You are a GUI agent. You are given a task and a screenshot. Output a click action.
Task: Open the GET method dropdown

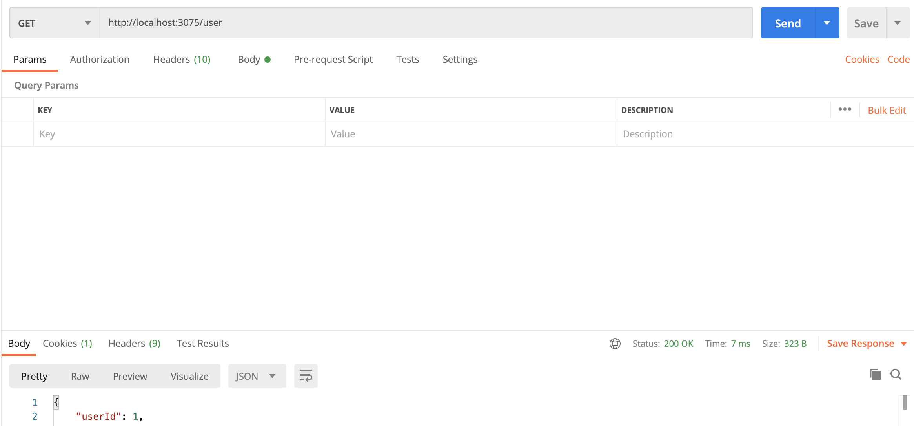click(55, 23)
